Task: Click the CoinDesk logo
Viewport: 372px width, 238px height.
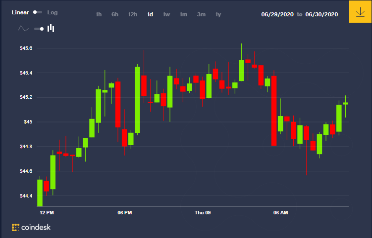Action: click(x=31, y=227)
